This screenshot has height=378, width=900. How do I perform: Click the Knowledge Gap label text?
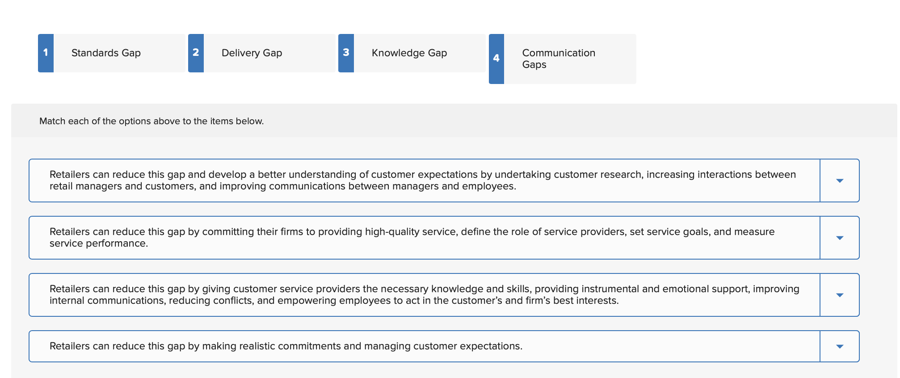coord(409,52)
